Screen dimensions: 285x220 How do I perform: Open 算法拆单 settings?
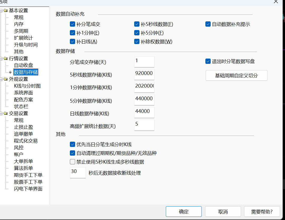pyautogui.click(x=23, y=168)
